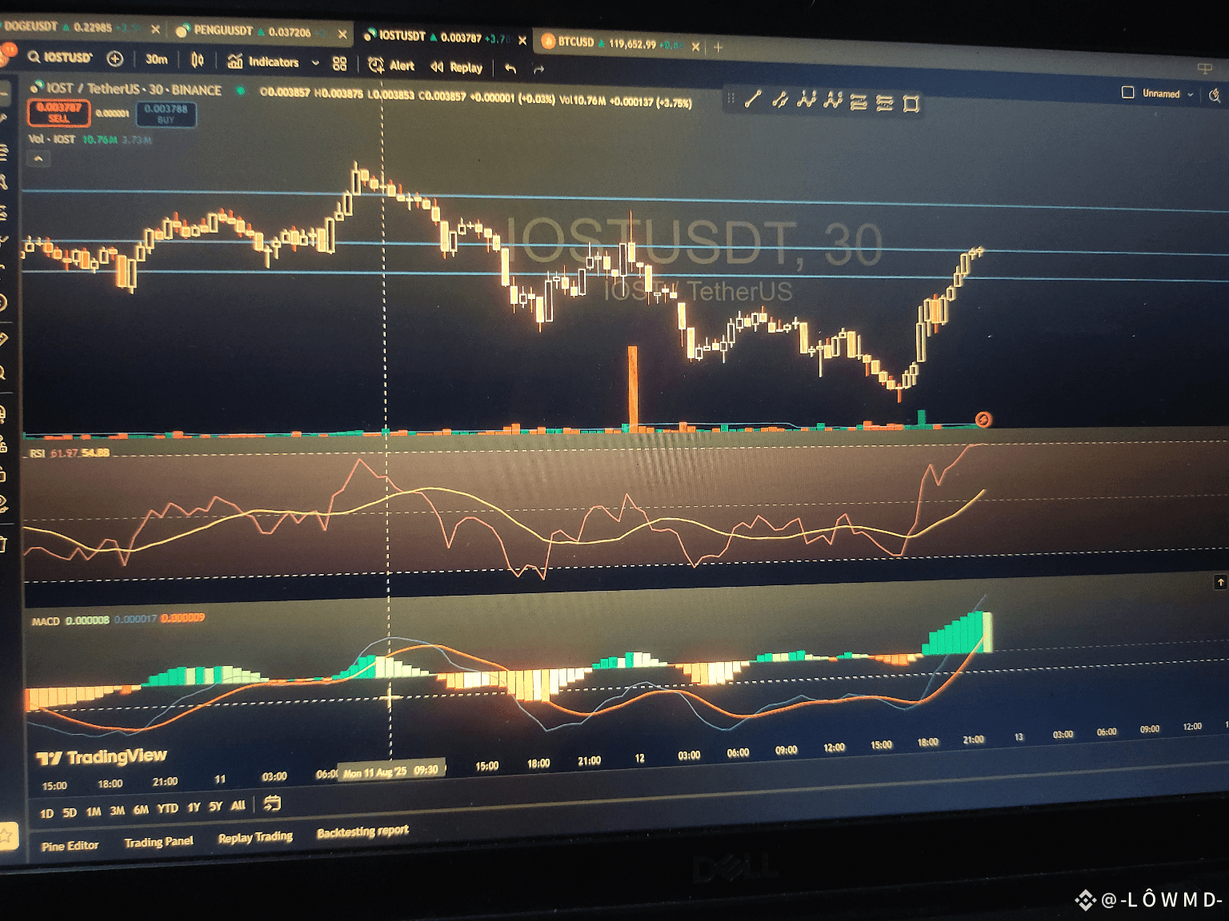Open the Unnamed layout dropdown
Viewport: 1229px width, 921px height.
click(1168, 94)
